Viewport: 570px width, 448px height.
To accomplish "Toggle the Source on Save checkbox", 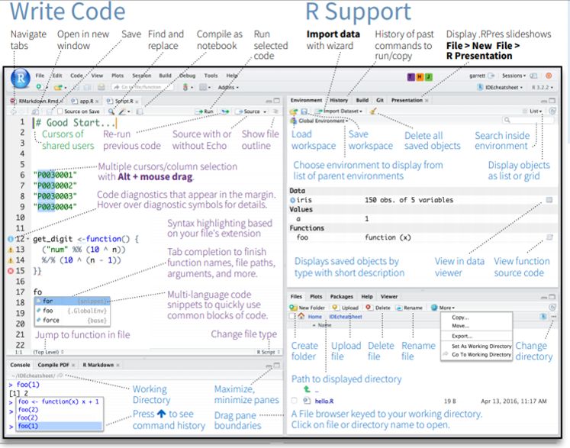I will (x=60, y=111).
